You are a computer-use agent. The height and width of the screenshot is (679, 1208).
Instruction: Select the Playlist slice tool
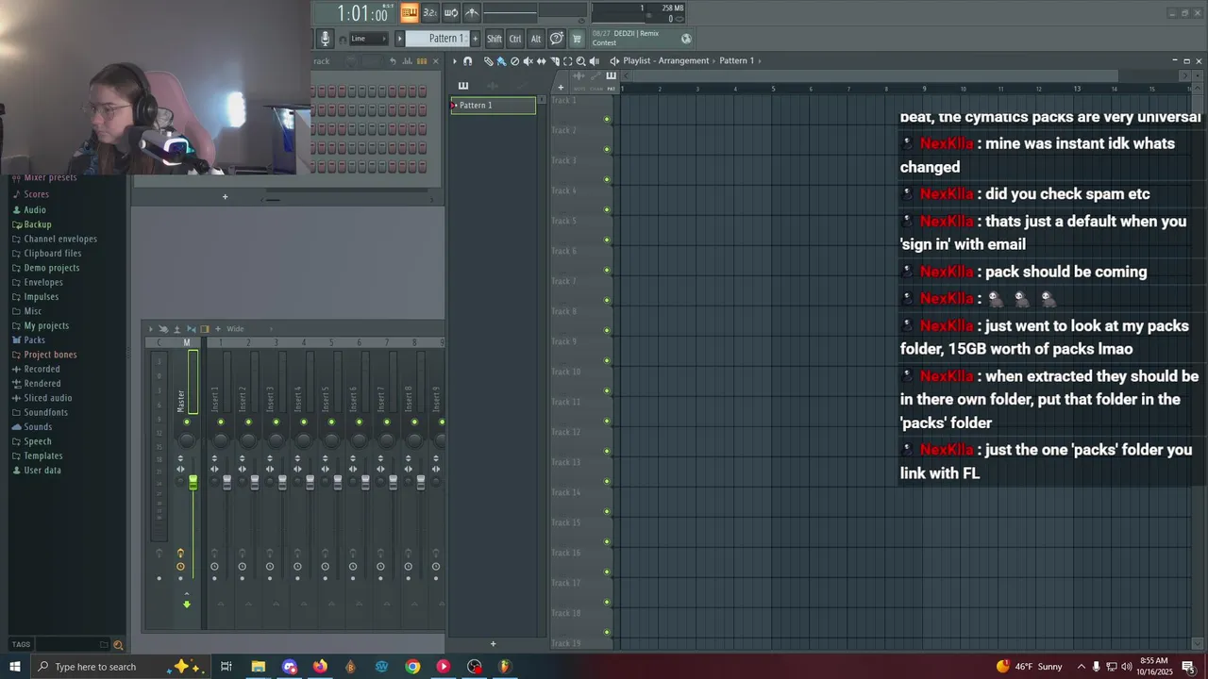coord(555,61)
